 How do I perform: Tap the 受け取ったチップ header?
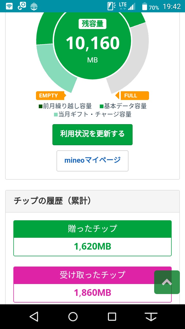pos(92,275)
